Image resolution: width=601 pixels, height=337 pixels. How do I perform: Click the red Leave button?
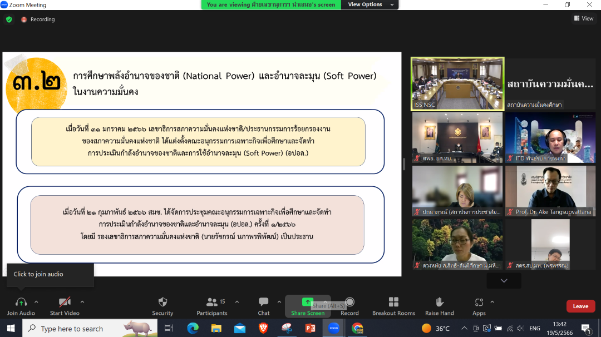580,306
